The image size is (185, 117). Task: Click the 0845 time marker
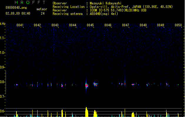click(x=90, y=25)
